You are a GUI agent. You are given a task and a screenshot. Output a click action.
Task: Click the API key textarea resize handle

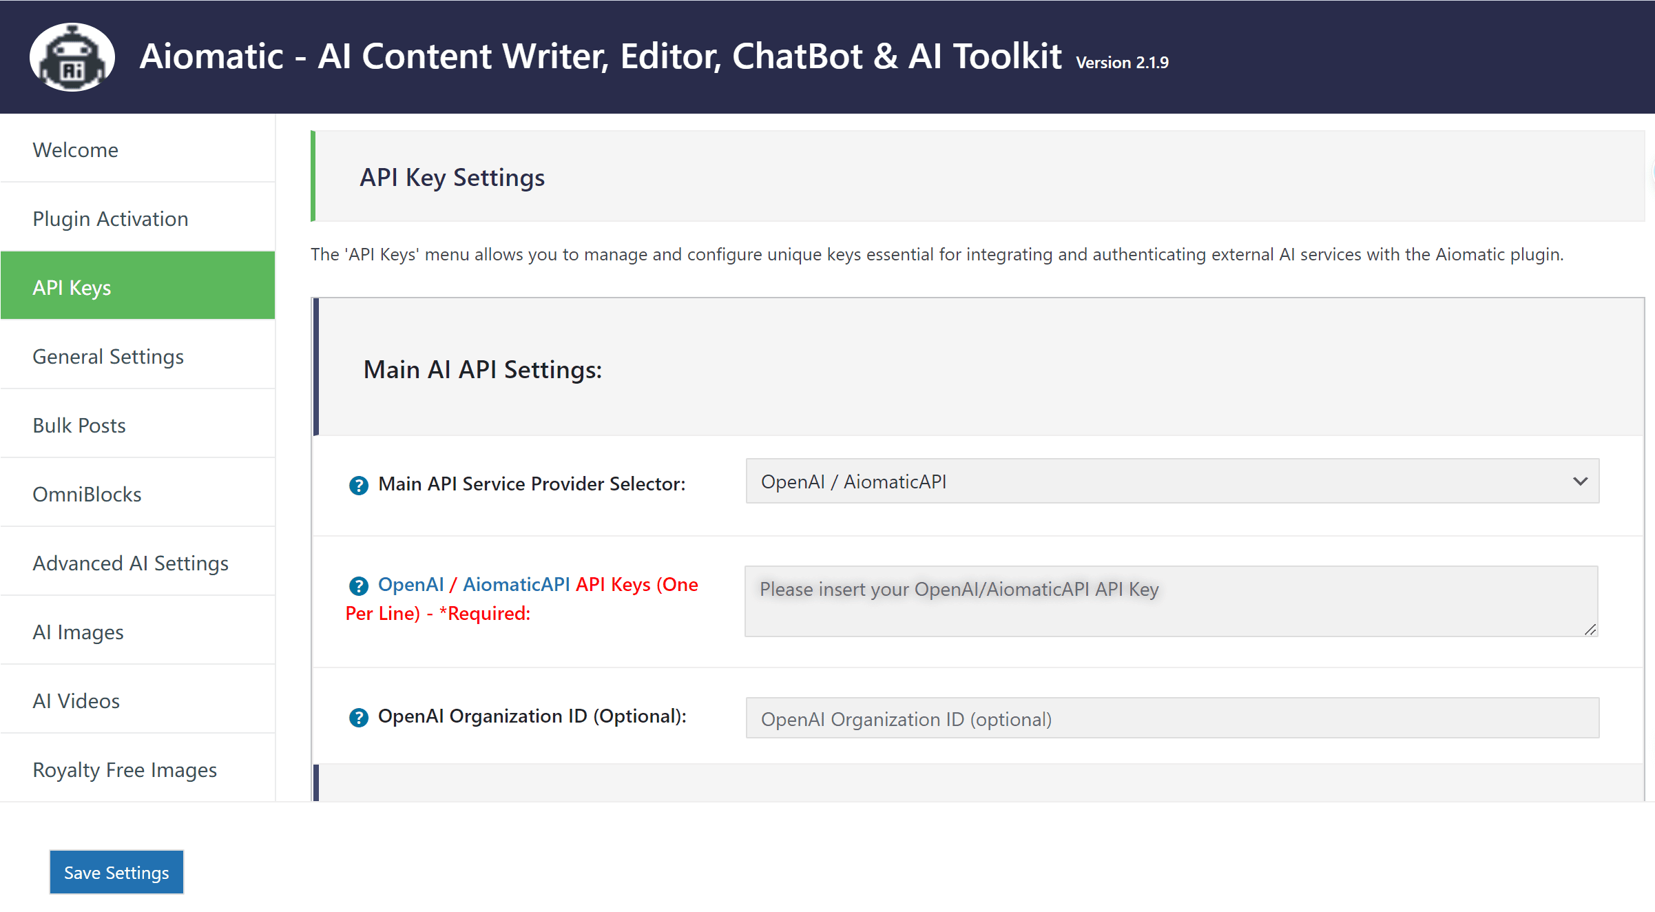pyautogui.click(x=1590, y=630)
